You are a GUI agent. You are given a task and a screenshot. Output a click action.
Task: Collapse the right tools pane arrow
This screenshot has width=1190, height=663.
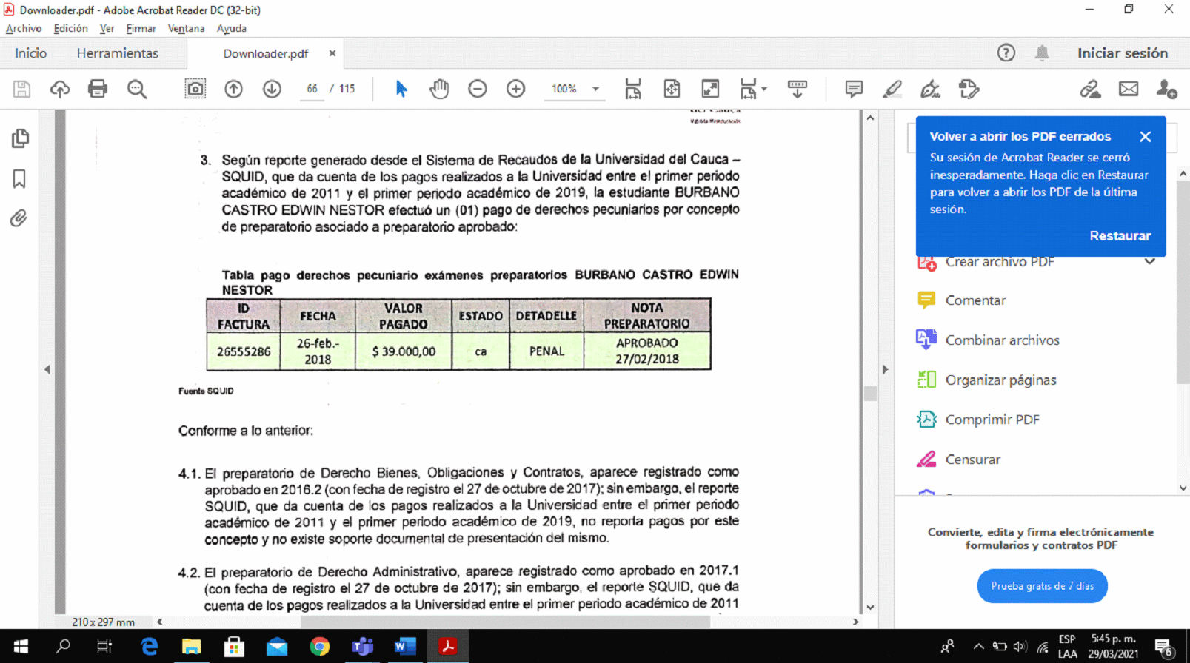click(884, 369)
